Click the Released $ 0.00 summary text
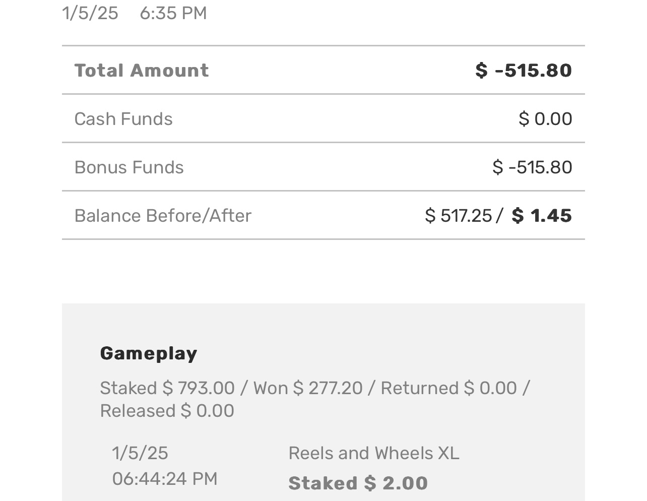The width and height of the screenshot is (647, 501). tap(167, 411)
